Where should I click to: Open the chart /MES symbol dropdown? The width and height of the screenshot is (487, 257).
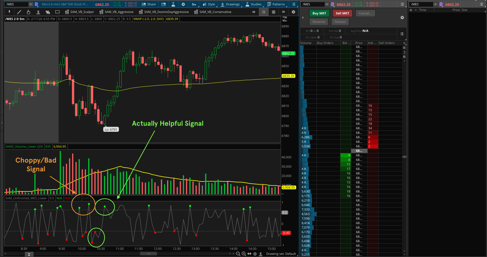tap(31, 4)
